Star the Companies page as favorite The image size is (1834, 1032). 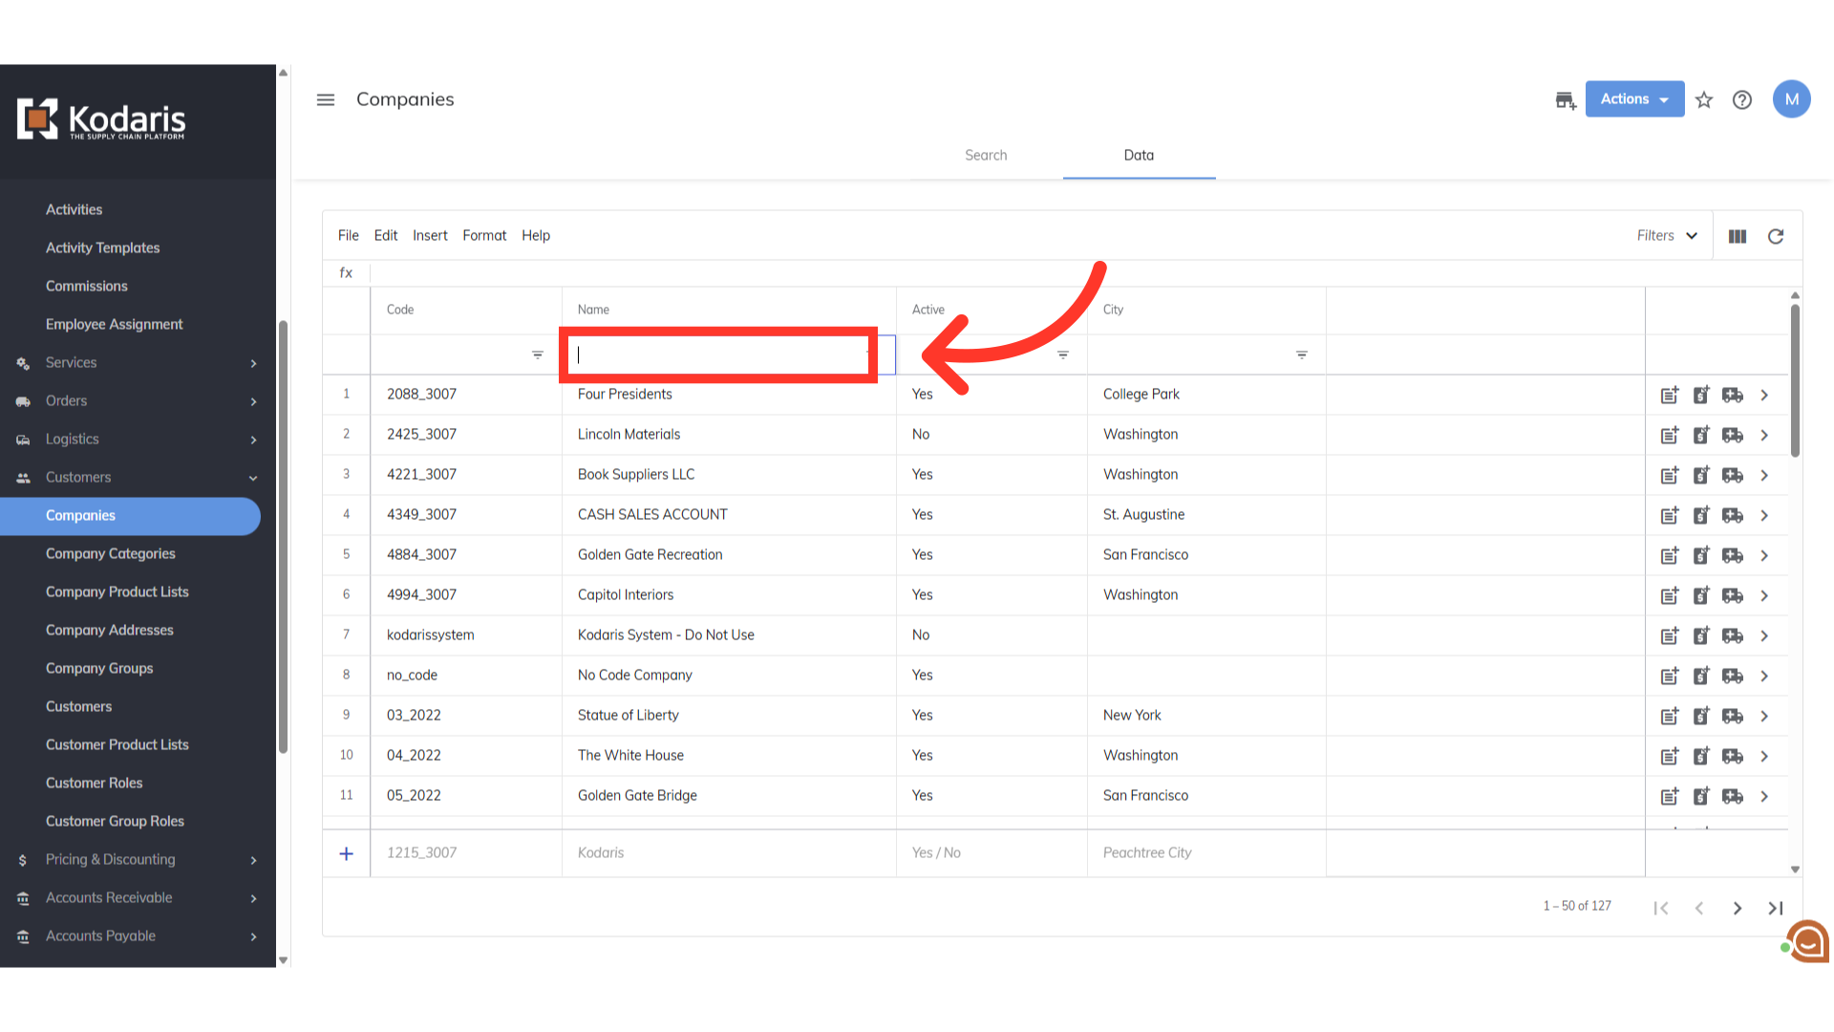[1704, 100]
